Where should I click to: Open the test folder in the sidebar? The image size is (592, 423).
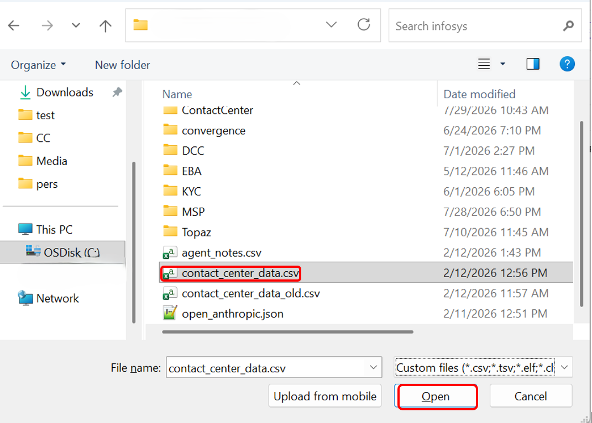point(45,115)
